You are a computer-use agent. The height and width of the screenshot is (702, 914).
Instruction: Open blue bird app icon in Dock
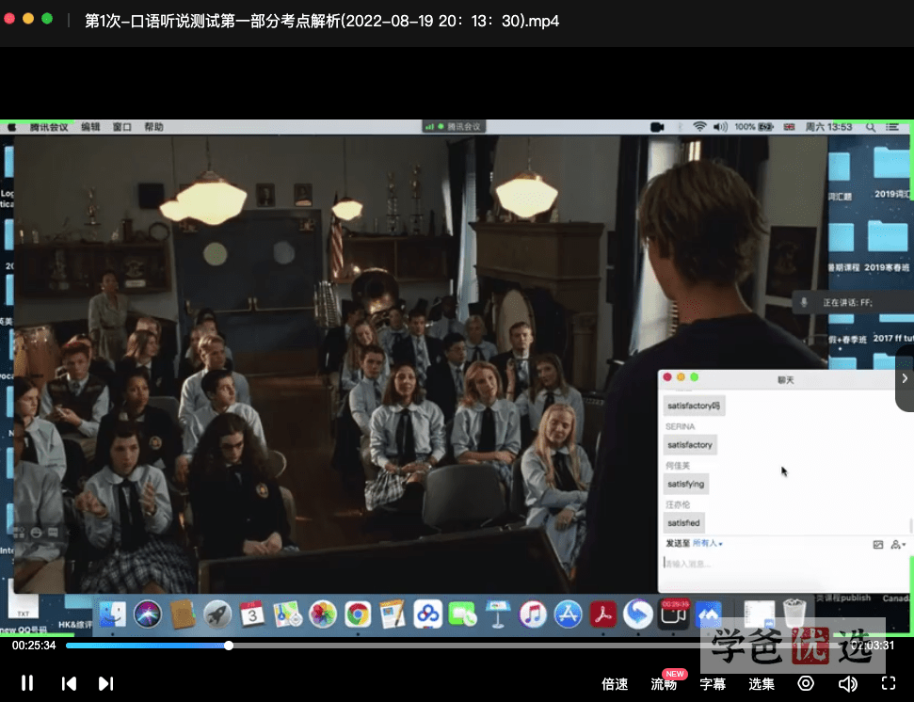tap(637, 614)
